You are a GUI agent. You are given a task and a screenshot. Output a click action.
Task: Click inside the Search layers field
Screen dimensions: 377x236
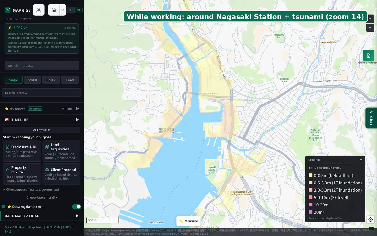pyautogui.click(x=42, y=93)
